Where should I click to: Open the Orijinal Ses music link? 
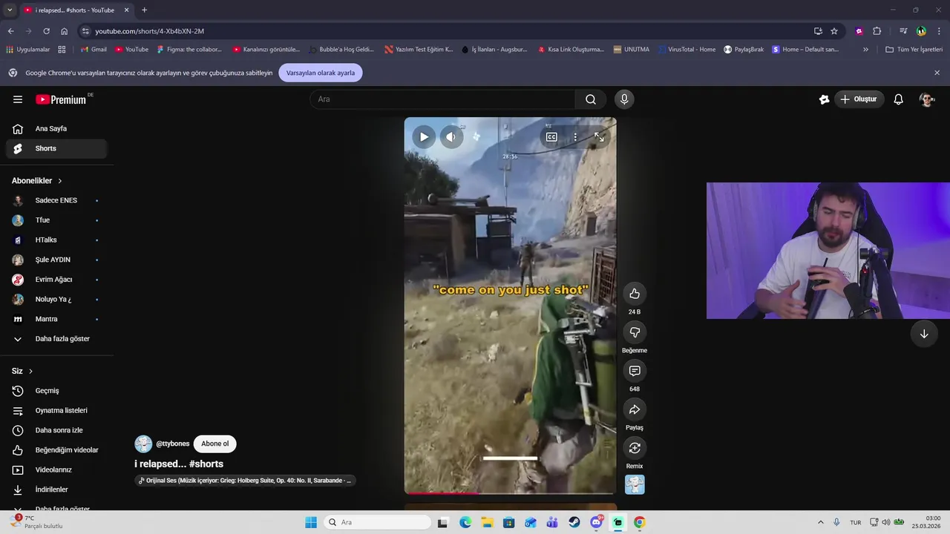click(246, 481)
